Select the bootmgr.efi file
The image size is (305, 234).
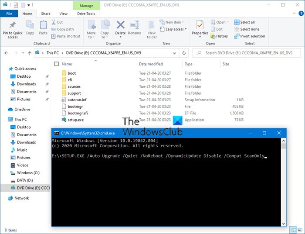78,113
